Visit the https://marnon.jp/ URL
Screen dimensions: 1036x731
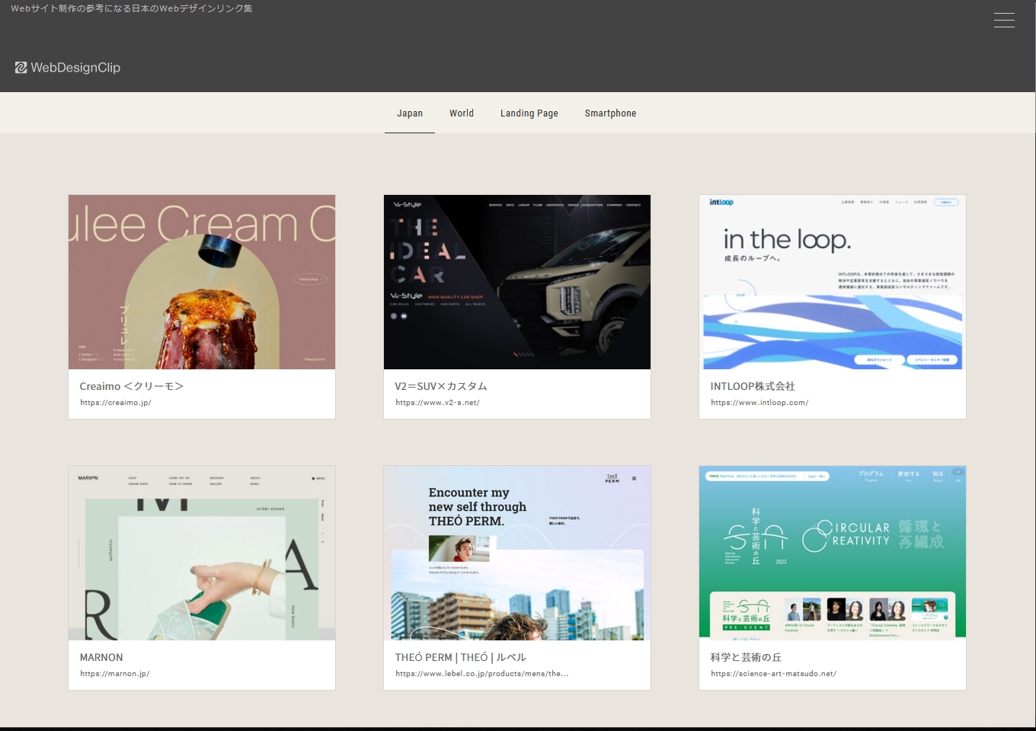pyautogui.click(x=115, y=674)
